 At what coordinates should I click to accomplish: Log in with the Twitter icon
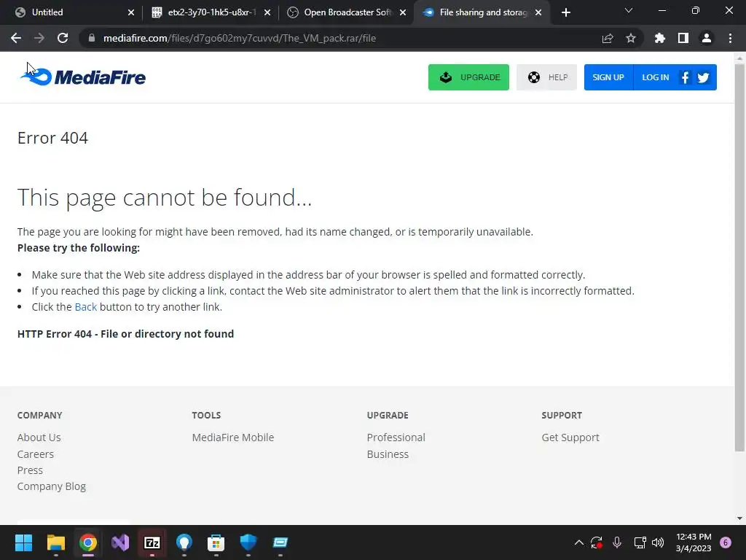(703, 77)
